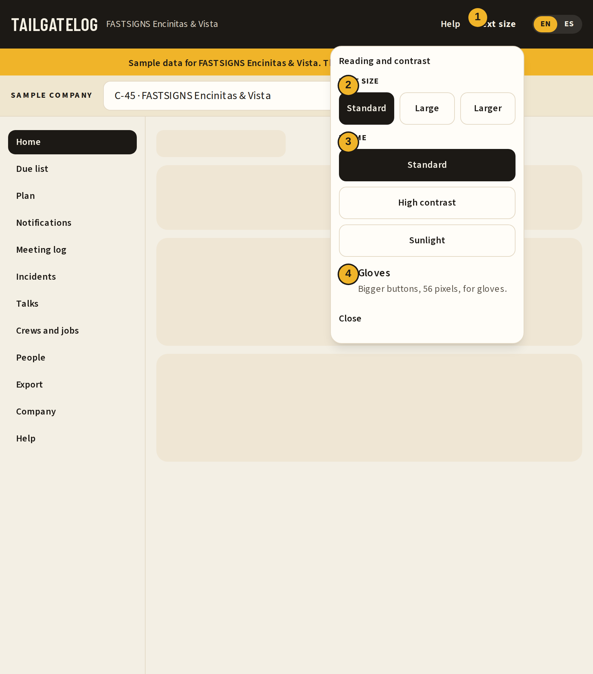
Task: Go to Home in sidebar
Action: click(x=72, y=142)
